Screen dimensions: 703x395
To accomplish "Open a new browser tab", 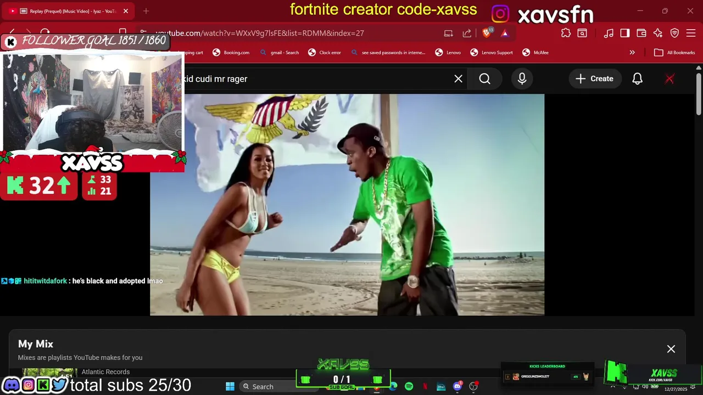I will pyautogui.click(x=146, y=11).
